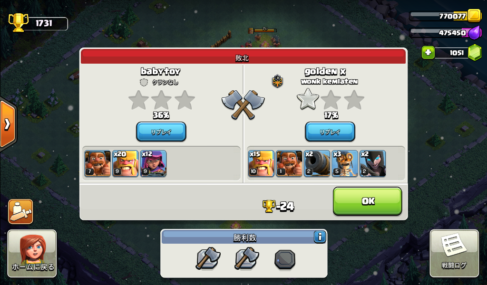Image resolution: width=487 pixels, height=285 pixels.
Task: Watch golden x's attack replay (リプレイ)
Action: 330,132
